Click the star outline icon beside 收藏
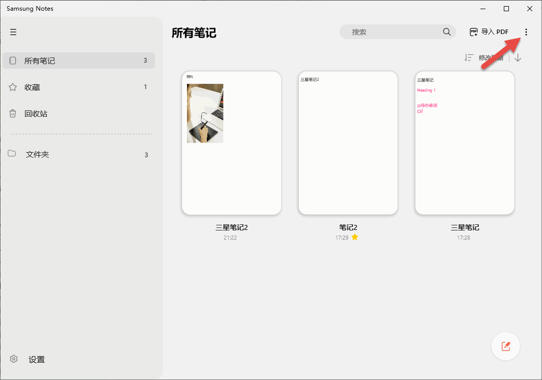The image size is (542, 380). [13, 87]
